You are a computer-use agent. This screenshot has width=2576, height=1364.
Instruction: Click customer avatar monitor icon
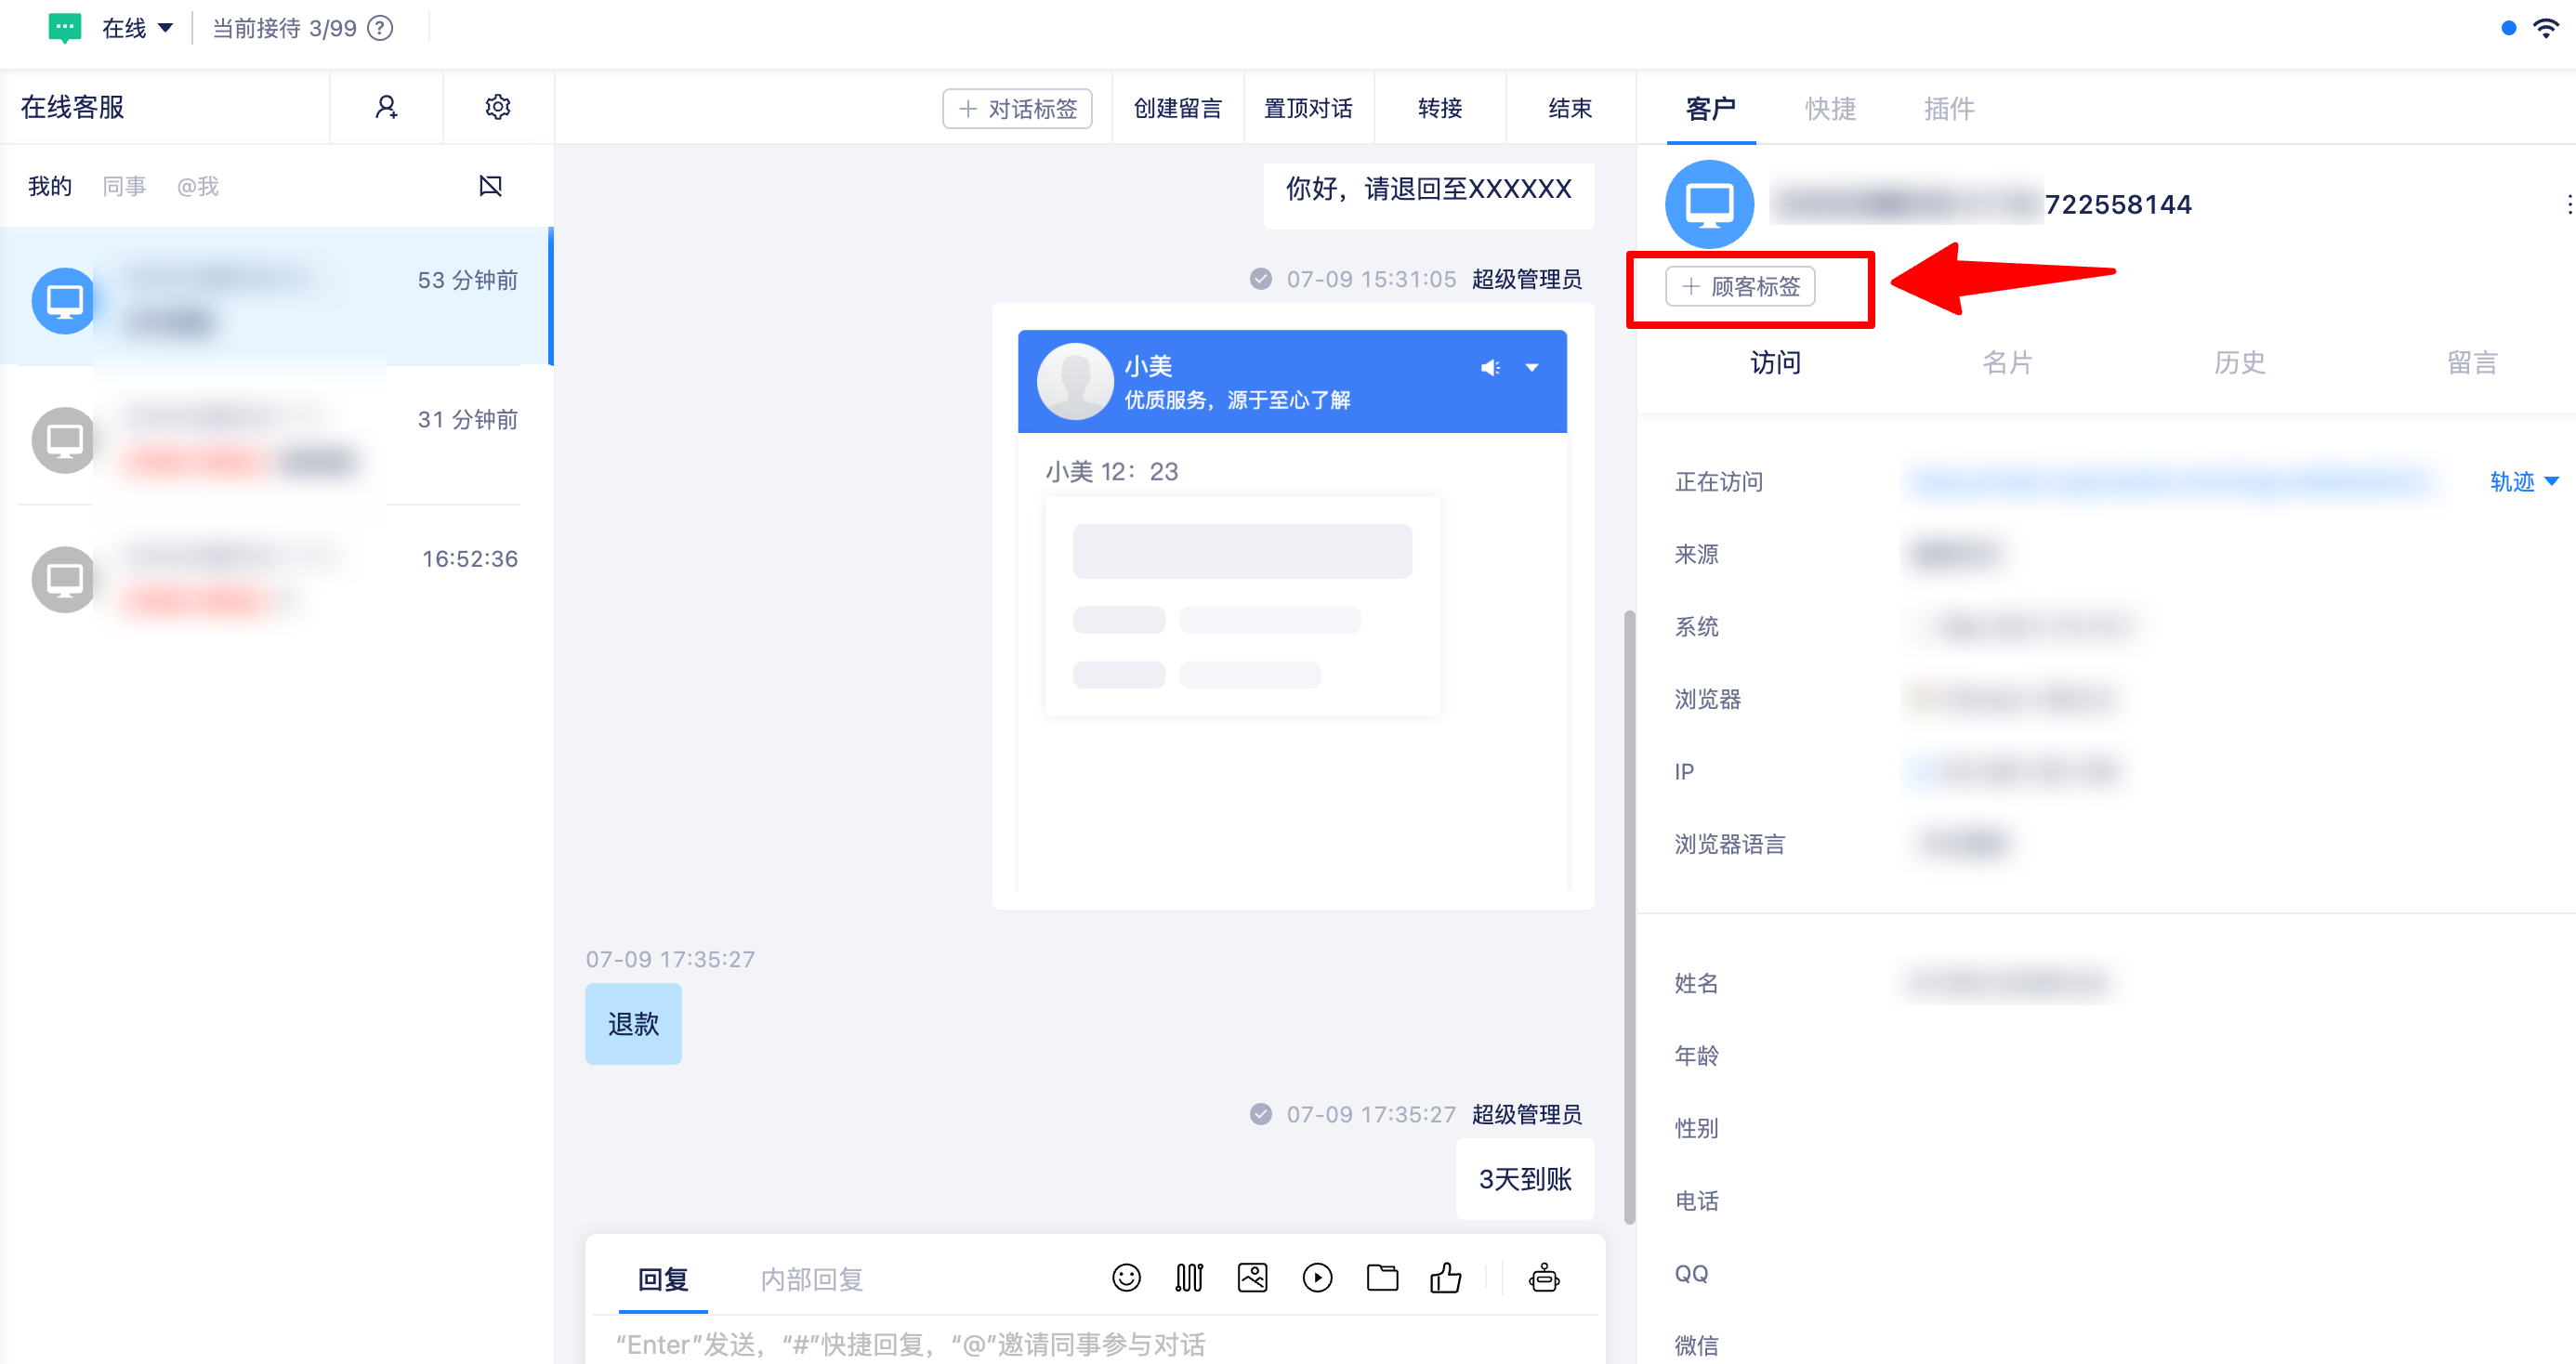(1709, 204)
